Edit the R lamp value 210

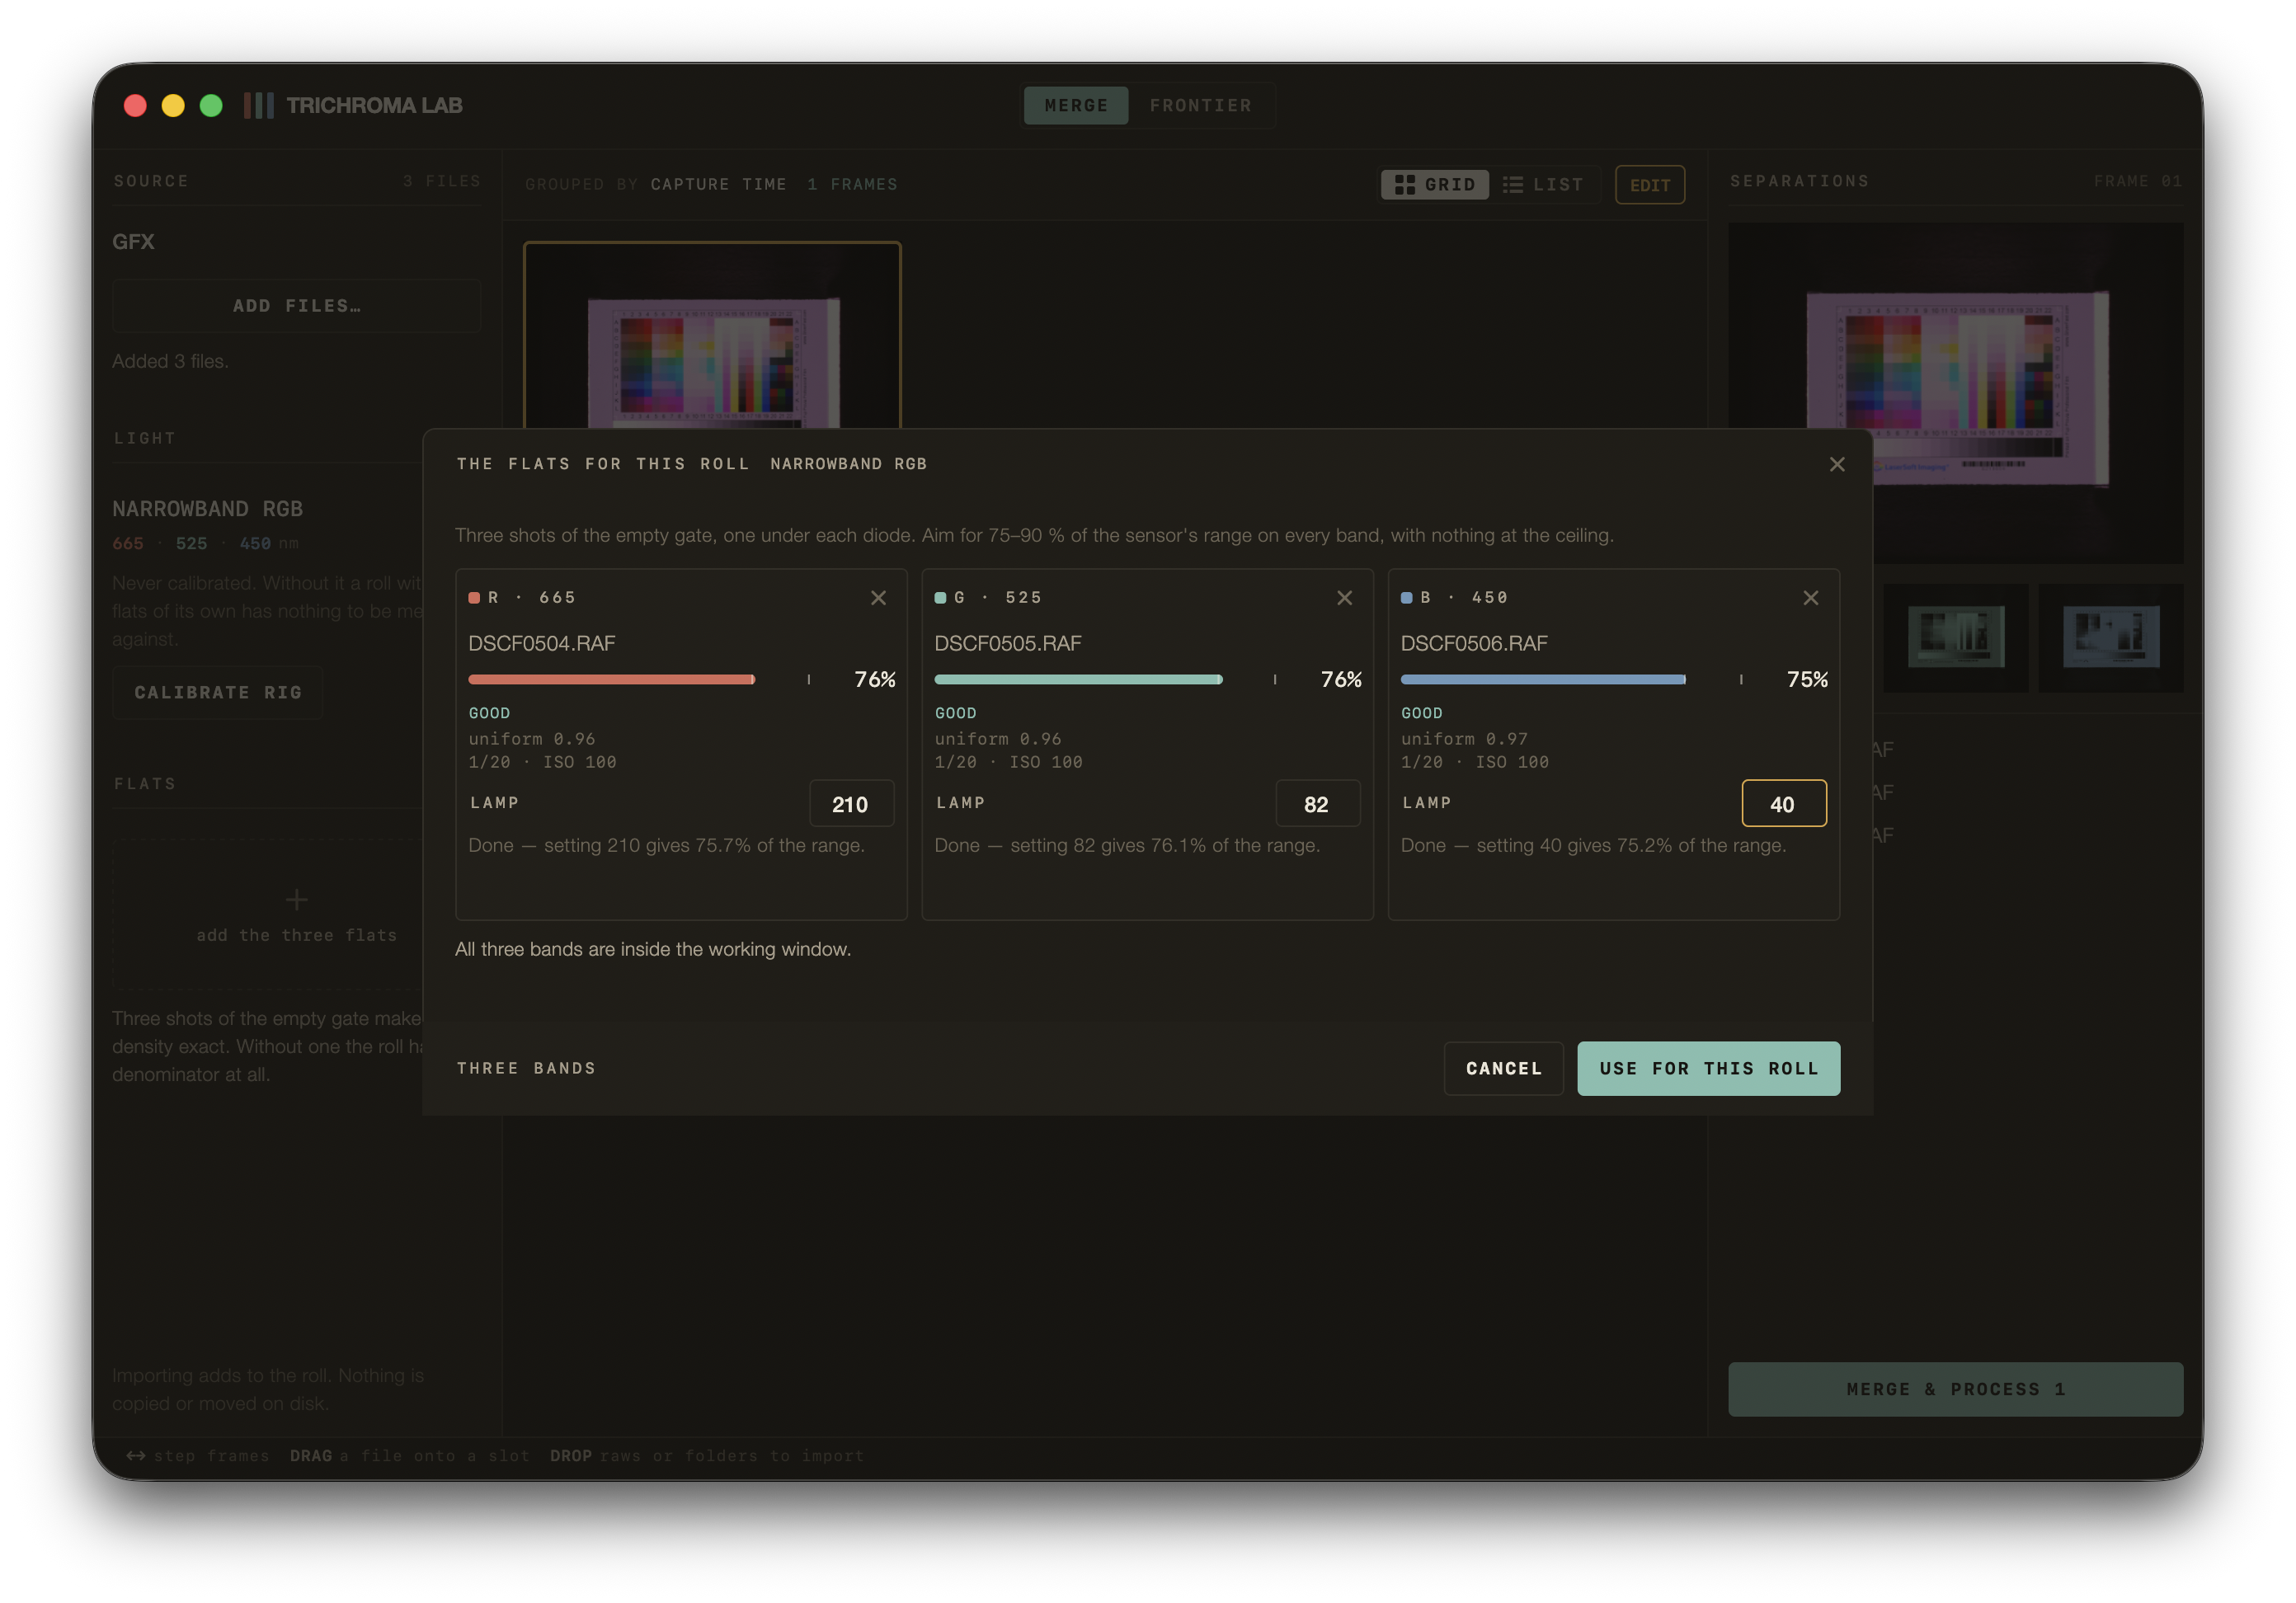coord(851,803)
